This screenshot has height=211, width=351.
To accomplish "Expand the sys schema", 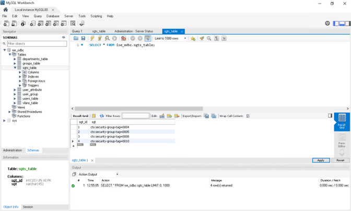I will pyautogui.click(x=4, y=120).
